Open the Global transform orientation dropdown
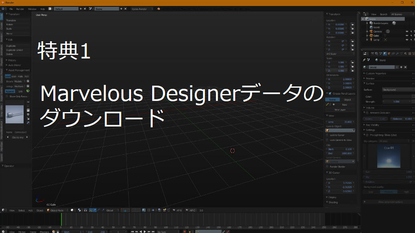This screenshot has height=233, width=415. 113,211
